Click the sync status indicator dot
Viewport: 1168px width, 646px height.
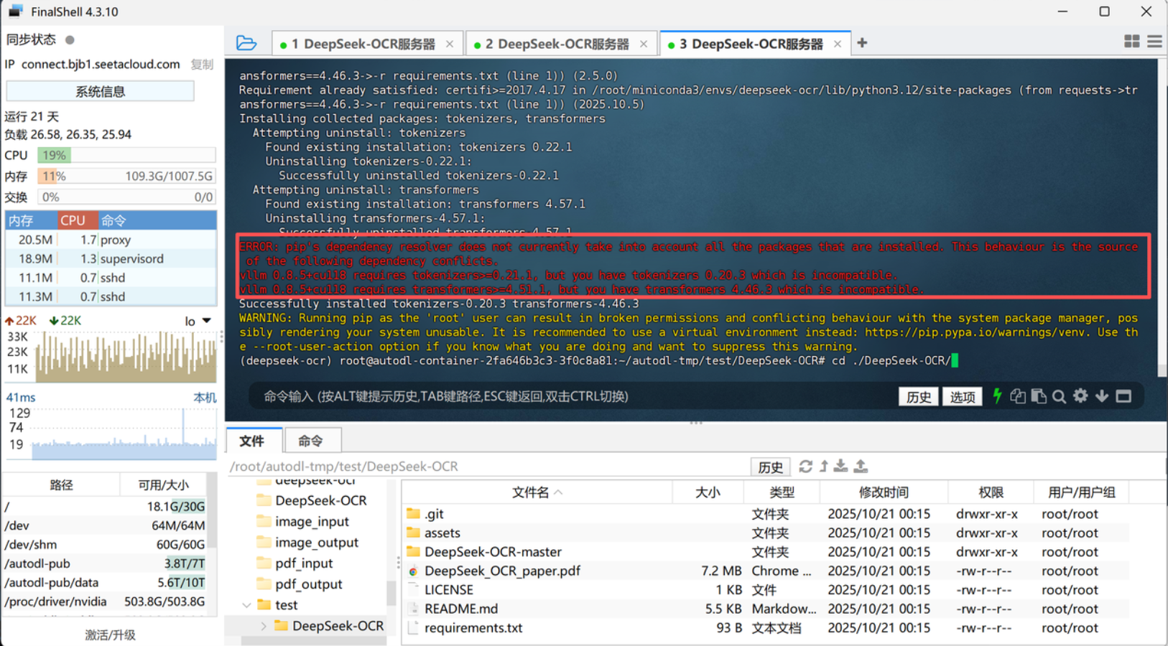pyautogui.click(x=70, y=39)
